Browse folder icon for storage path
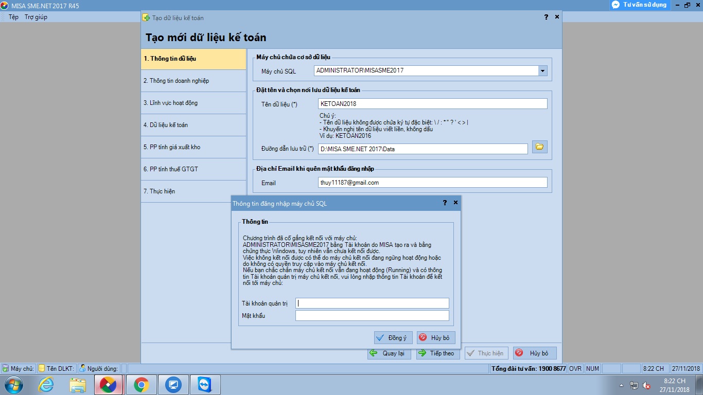 coord(539,147)
